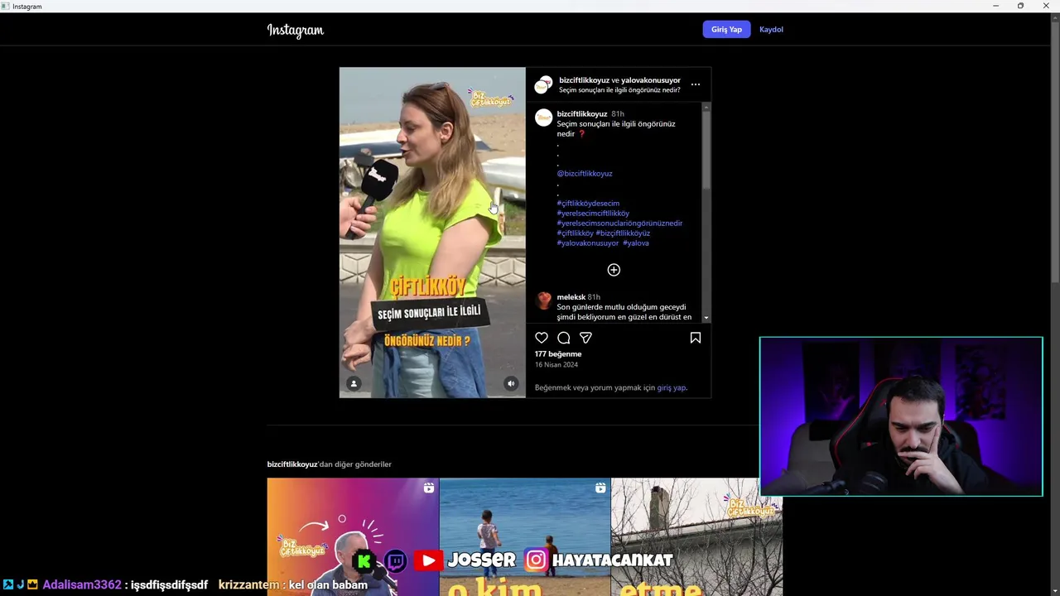
Task: Show tagged people icon on the video
Action: pos(354,383)
